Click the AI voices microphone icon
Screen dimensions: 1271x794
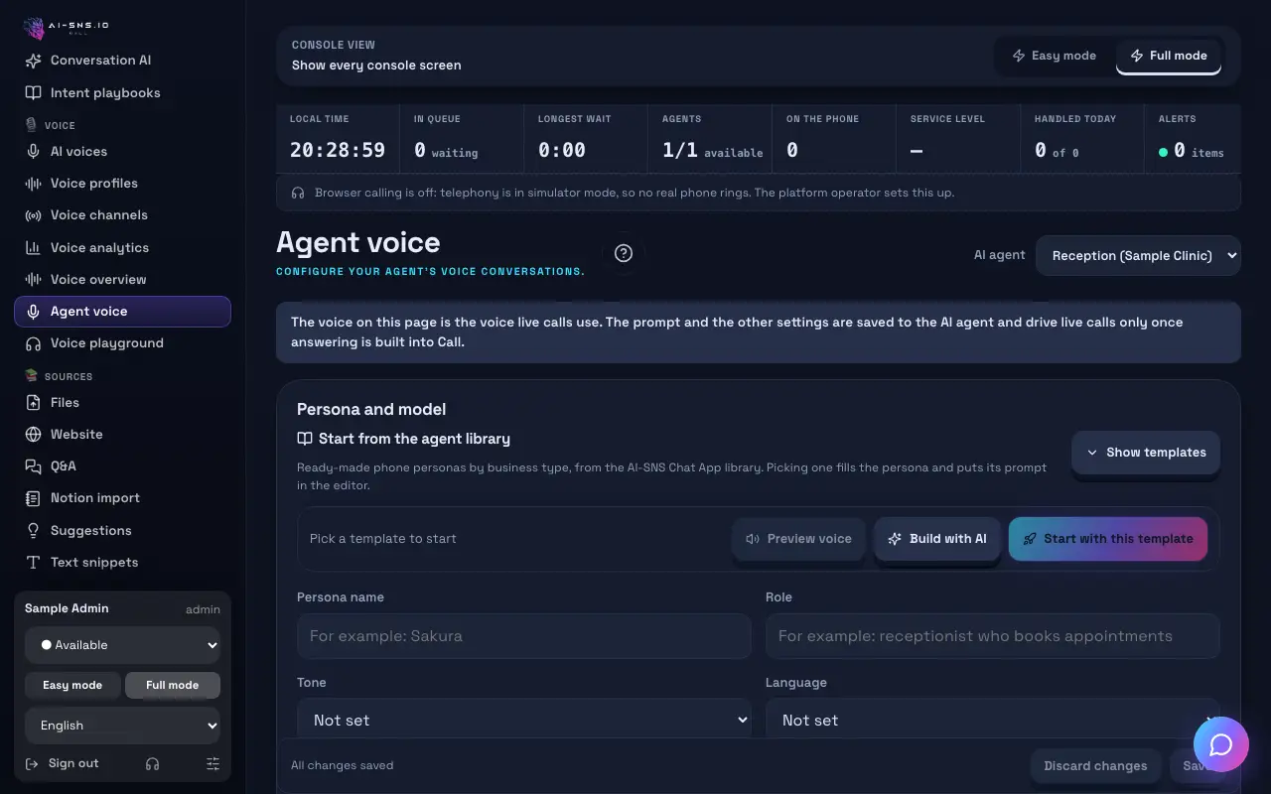pos(33,152)
